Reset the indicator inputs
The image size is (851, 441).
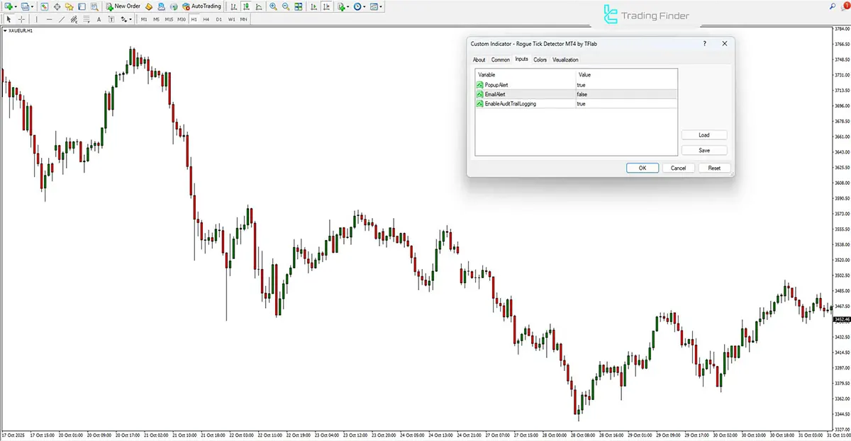click(714, 168)
